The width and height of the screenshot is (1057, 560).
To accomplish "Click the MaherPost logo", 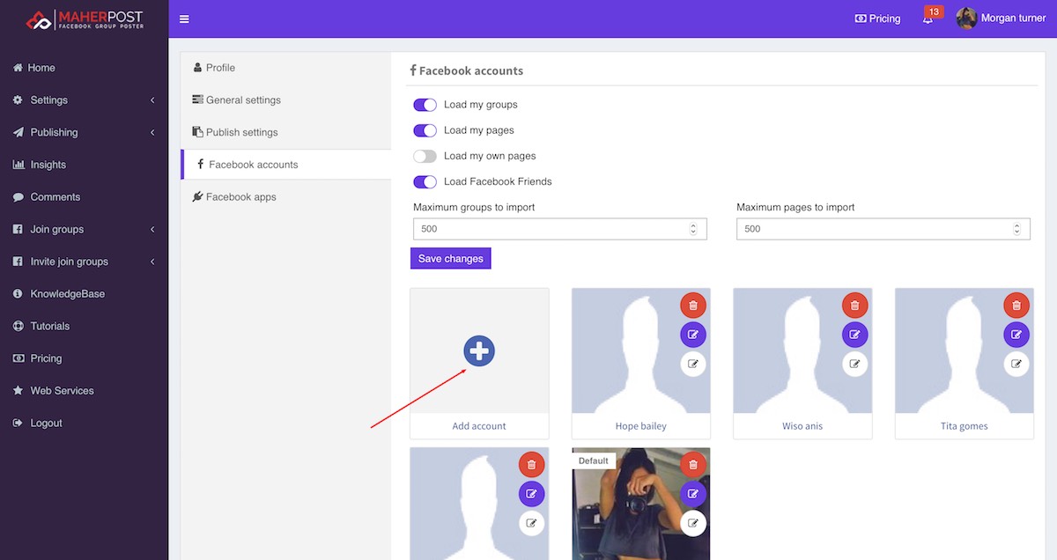I will (x=84, y=18).
